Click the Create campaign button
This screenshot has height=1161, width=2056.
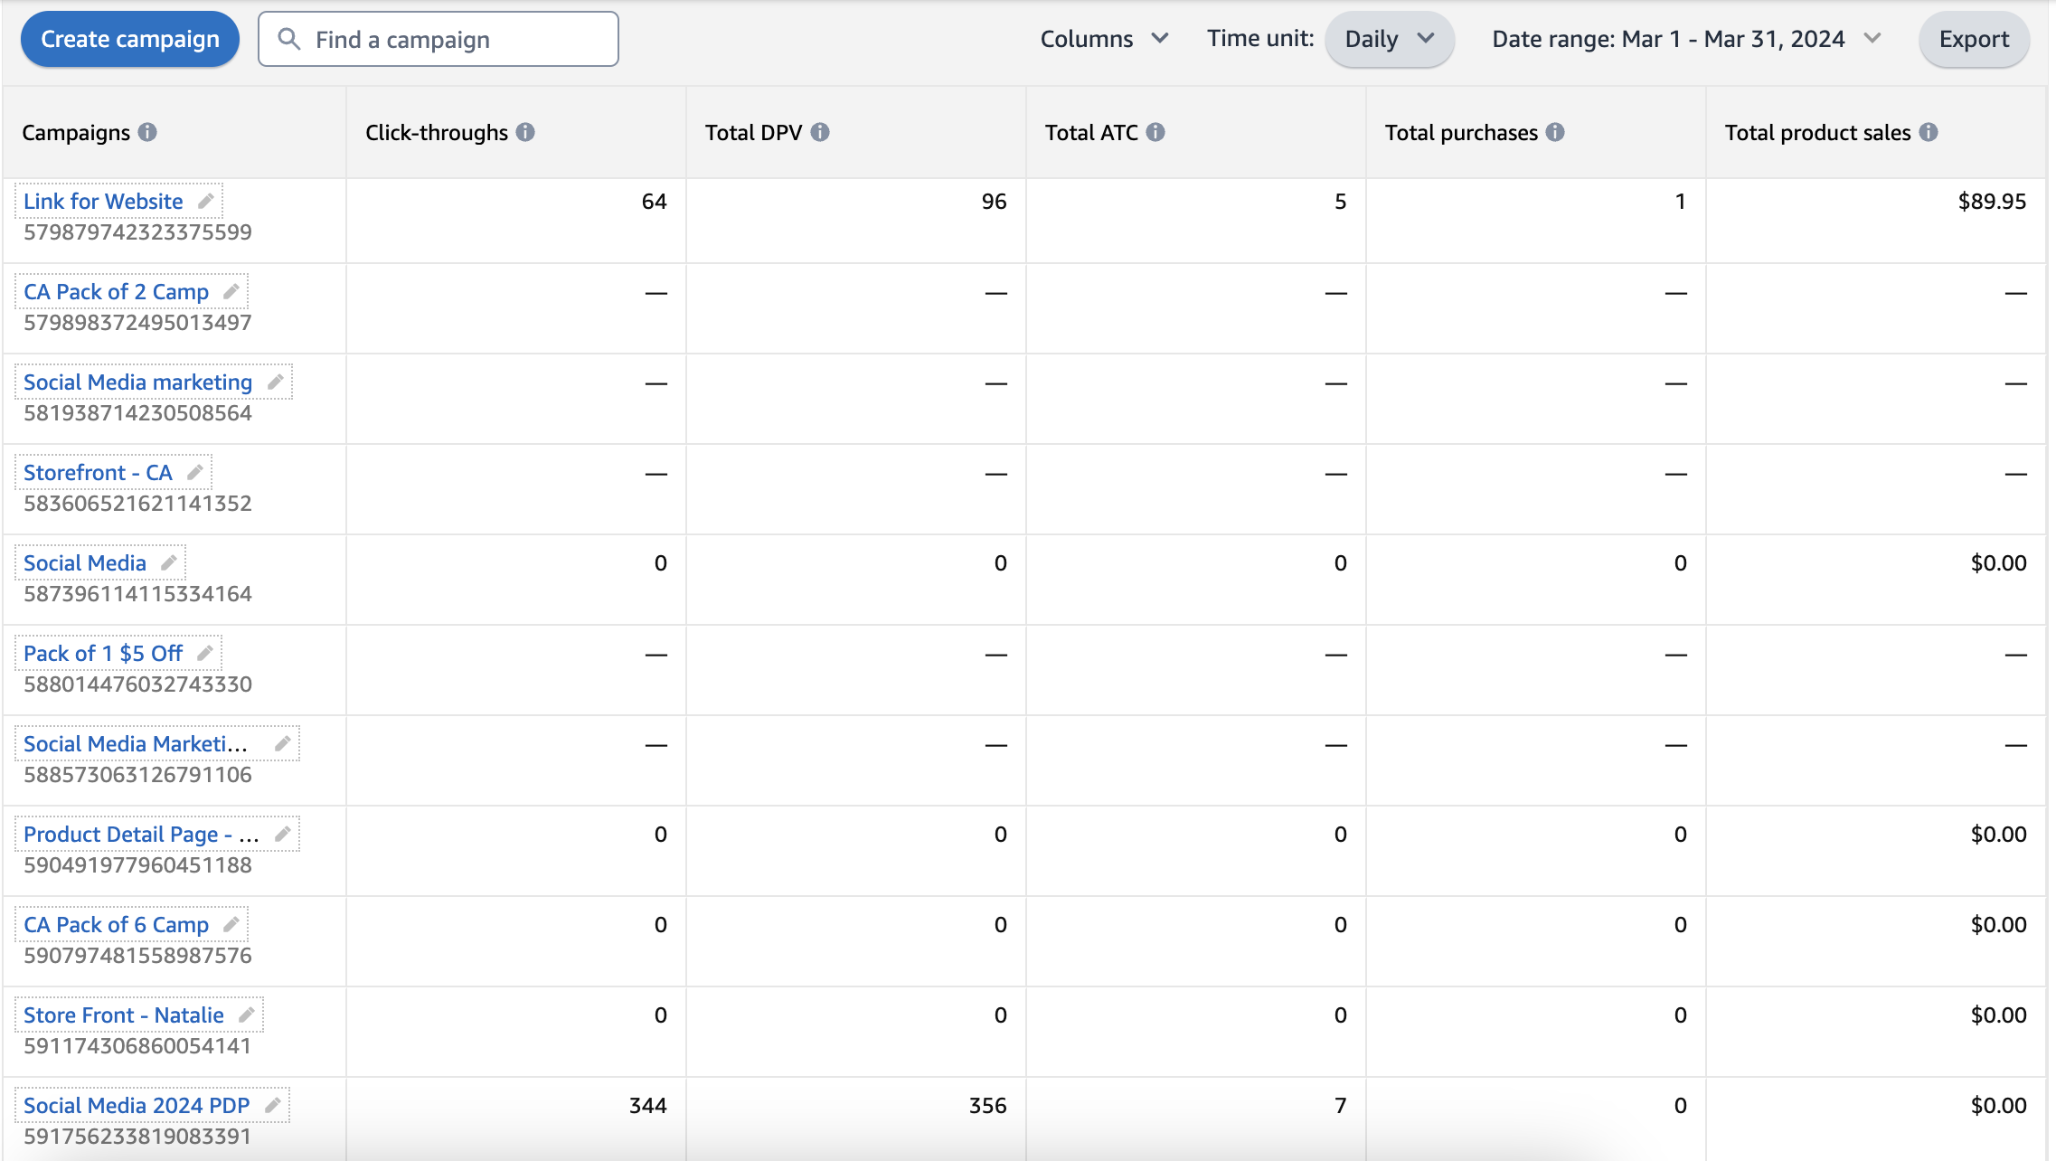click(x=130, y=39)
